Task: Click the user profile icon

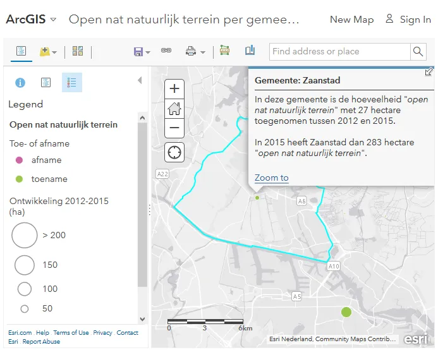Action: 389,19
